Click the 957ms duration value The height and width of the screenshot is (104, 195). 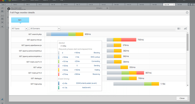point(149,73)
